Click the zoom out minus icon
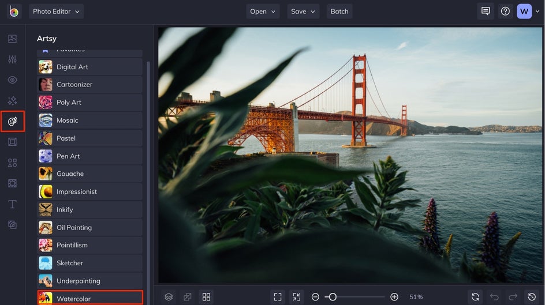Image resolution: width=545 pixels, height=305 pixels. [x=315, y=297]
